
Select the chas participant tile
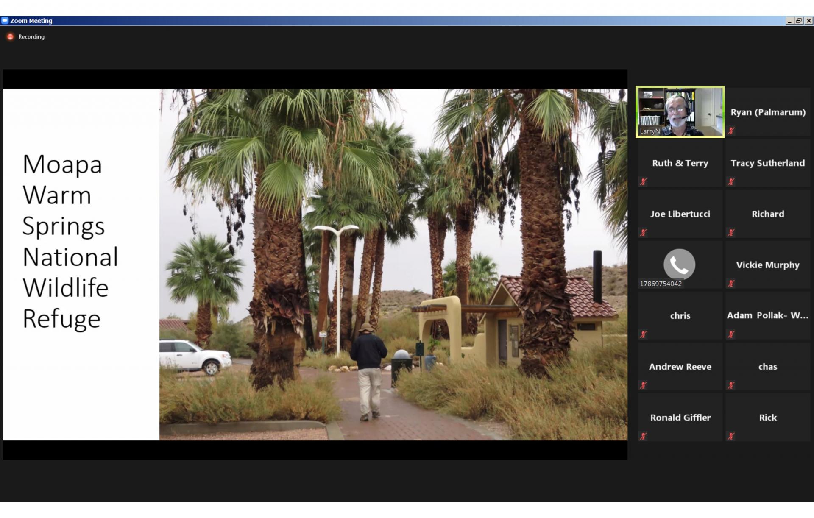pos(767,366)
